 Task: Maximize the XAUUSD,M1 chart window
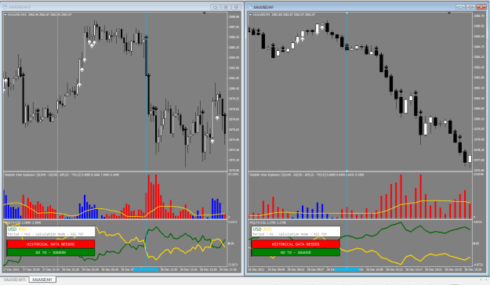(x=470, y=7)
